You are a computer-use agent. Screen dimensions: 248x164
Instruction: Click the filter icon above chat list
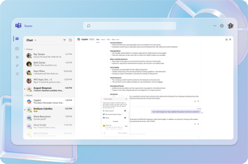(x=64, y=40)
